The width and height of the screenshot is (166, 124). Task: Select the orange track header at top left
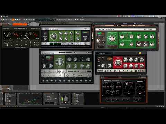20,24
